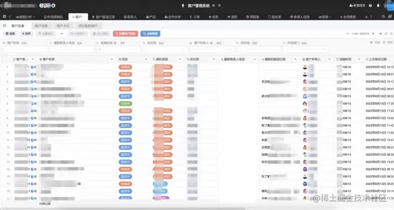Toggle the blue check icon in row 10
This screenshot has height=210, width=394.
point(32,133)
